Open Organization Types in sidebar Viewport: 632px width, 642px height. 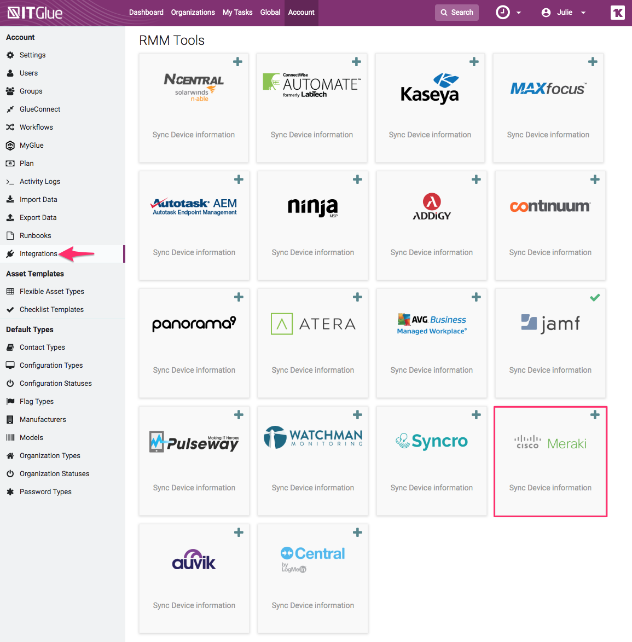(50, 455)
